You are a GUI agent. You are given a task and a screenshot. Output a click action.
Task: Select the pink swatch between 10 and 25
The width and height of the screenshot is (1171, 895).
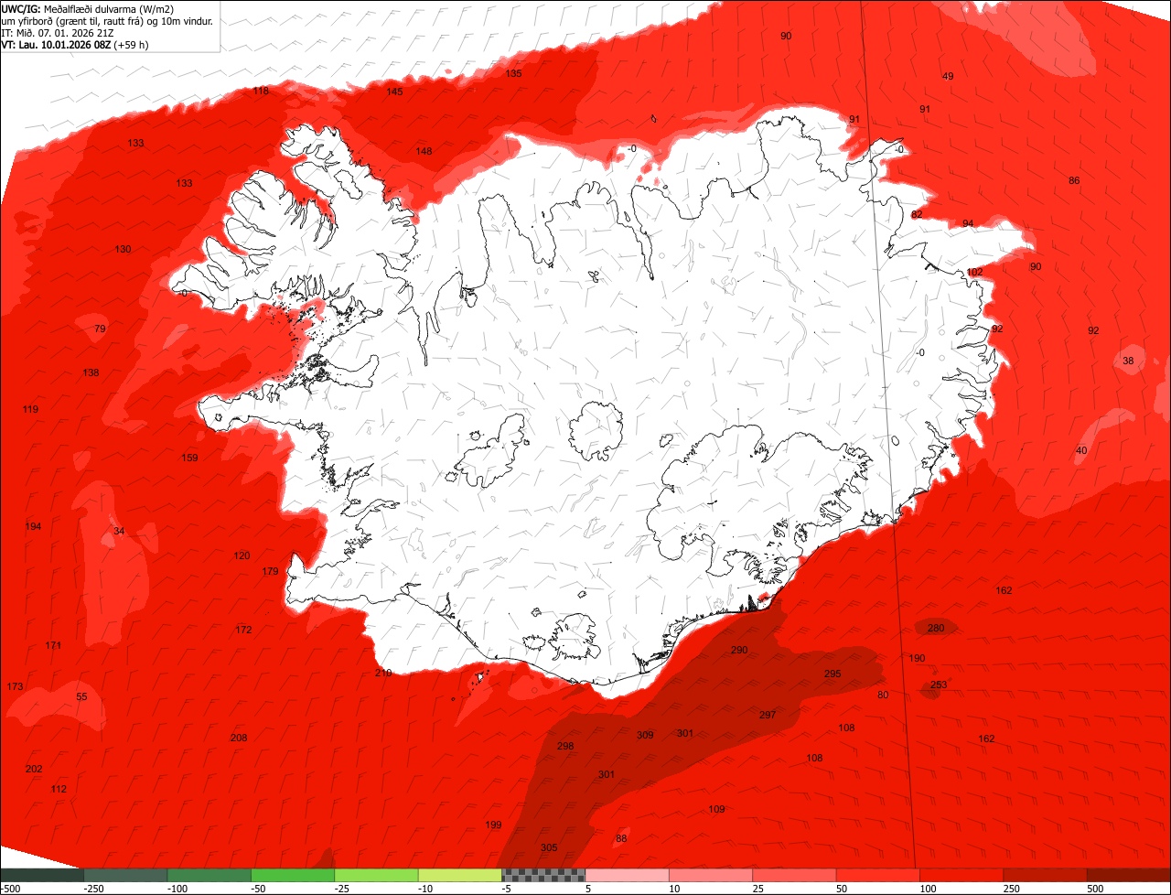click(711, 875)
